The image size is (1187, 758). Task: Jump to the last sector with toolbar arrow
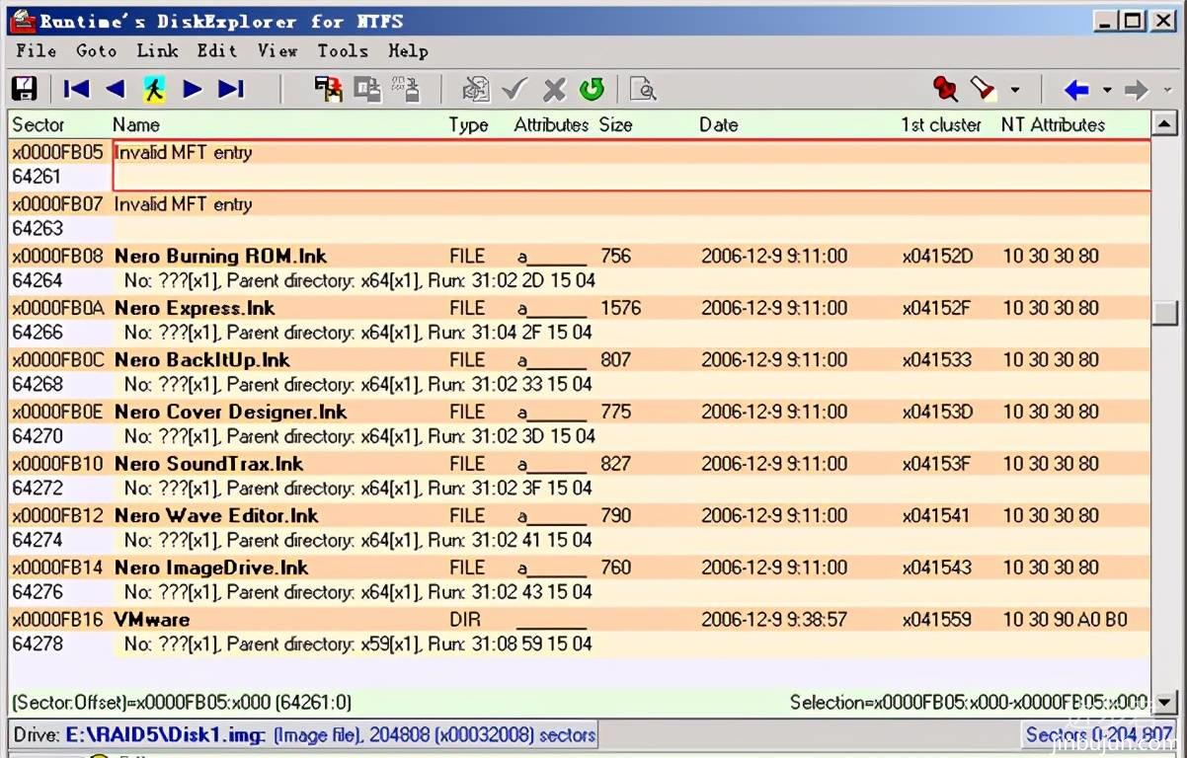[231, 89]
